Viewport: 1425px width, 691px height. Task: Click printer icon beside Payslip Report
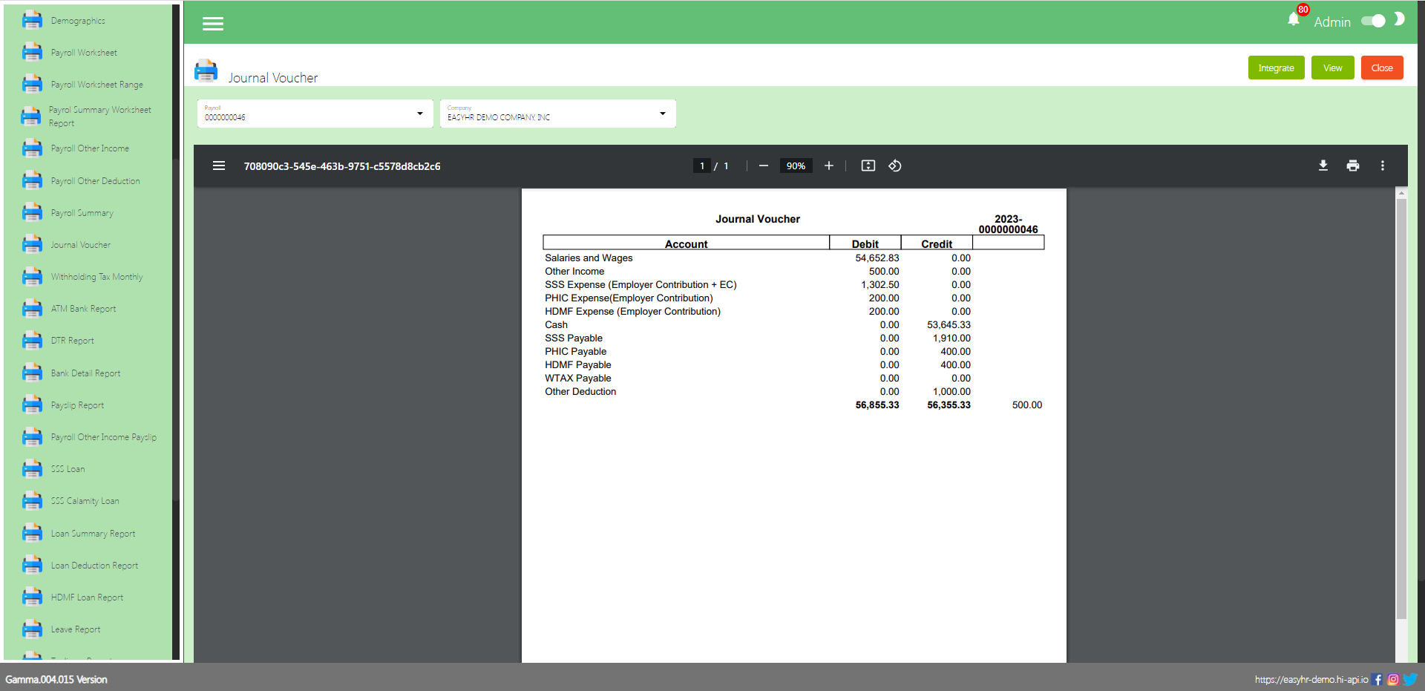32,405
